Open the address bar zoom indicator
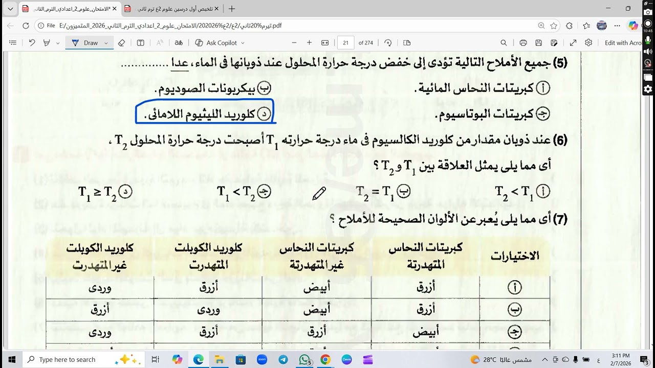This screenshot has height=368, width=655. (541, 26)
